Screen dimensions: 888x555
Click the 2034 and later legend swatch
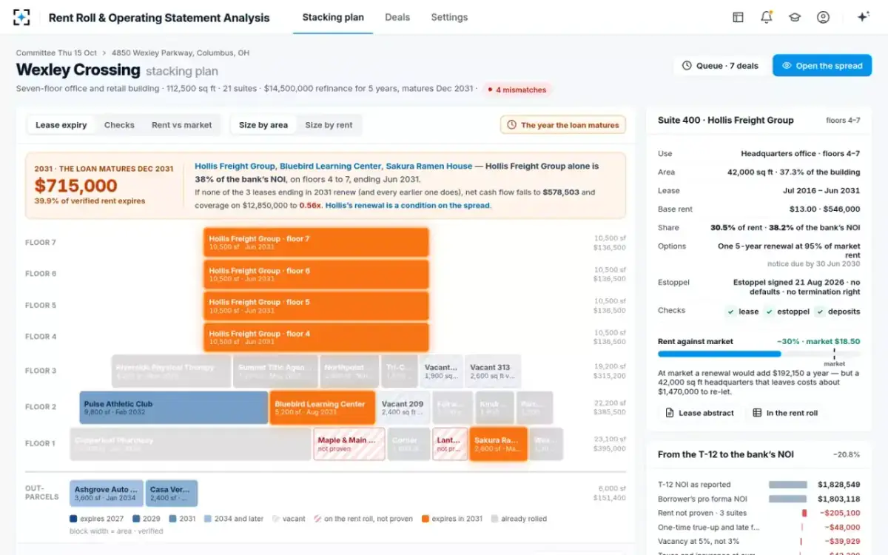click(207, 519)
